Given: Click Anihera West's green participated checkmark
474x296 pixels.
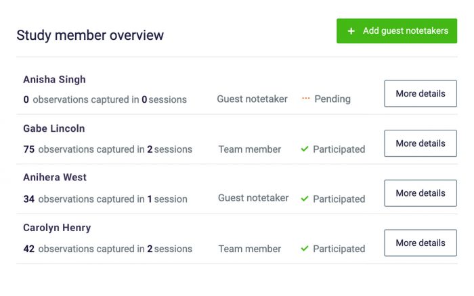Looking at the screenshot, I should [305, 199].
